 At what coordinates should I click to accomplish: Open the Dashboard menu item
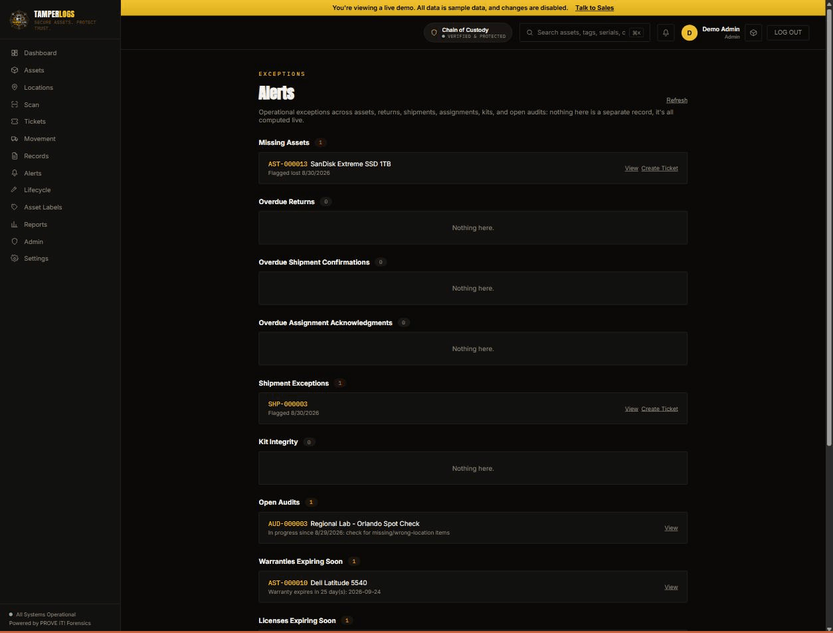(41, 53)
